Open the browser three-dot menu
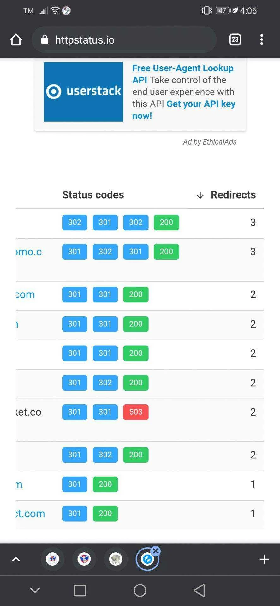This screenshot has width=280, height=606. pyautogui.click(x=262, y=39)
